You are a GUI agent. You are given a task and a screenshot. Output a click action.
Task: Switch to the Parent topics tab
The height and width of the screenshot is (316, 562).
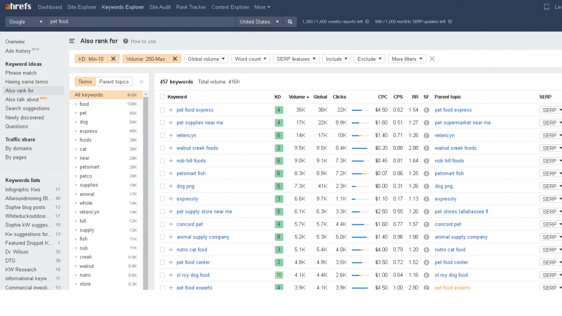pos(114,82)
